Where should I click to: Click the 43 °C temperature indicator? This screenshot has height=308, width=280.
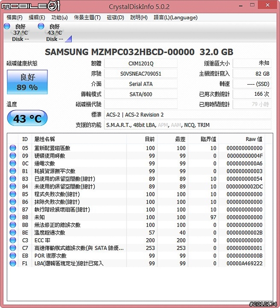[27, 118]
